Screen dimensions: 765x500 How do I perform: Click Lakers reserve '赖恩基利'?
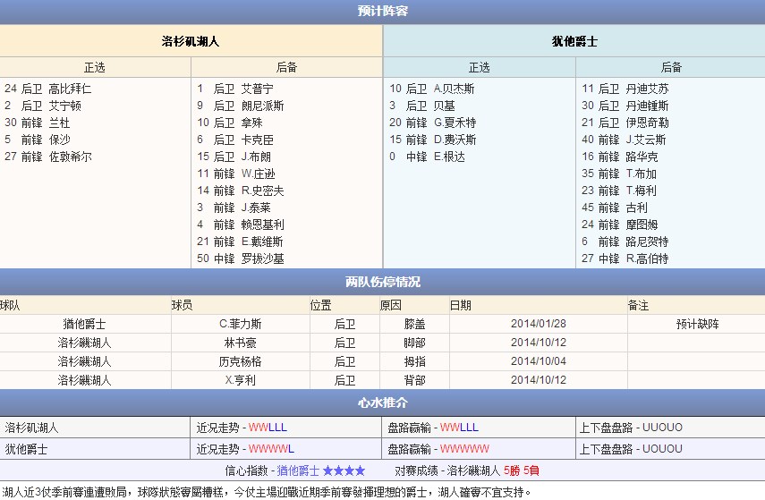point(262,225)
